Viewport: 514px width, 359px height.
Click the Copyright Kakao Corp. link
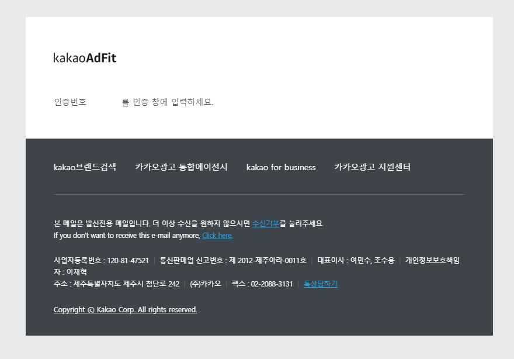tap(125, 310)
